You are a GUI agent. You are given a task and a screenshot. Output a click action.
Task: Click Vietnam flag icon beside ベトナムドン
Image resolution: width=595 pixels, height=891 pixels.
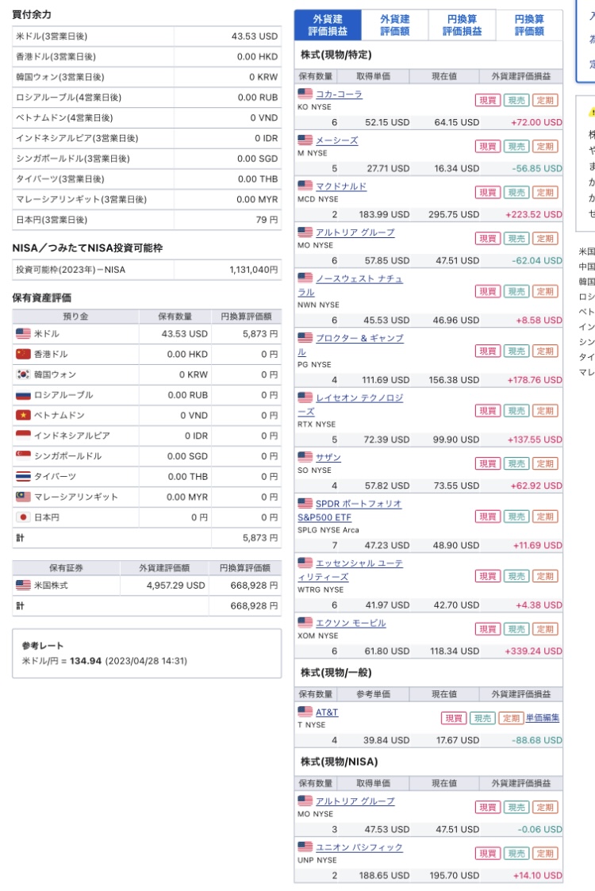(x=23, y=416)
